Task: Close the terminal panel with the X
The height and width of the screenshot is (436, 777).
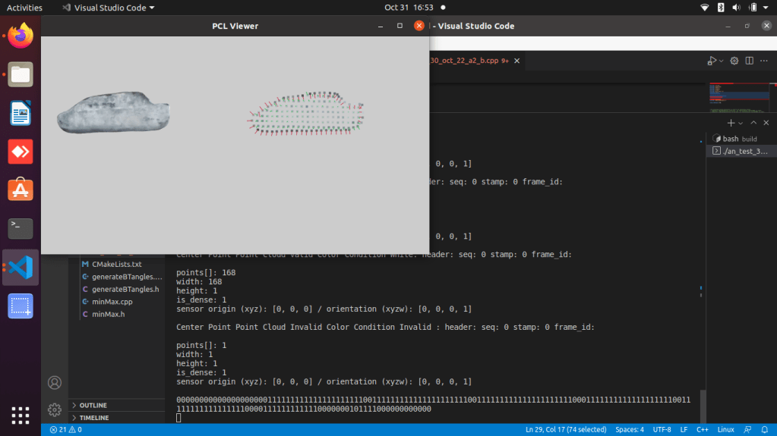Action: point(766,122)
